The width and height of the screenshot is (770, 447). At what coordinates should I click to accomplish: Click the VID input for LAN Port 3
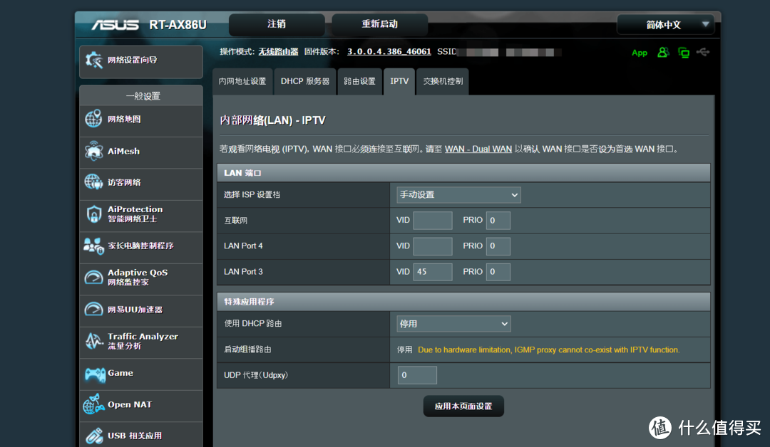(x=432, y=271)
